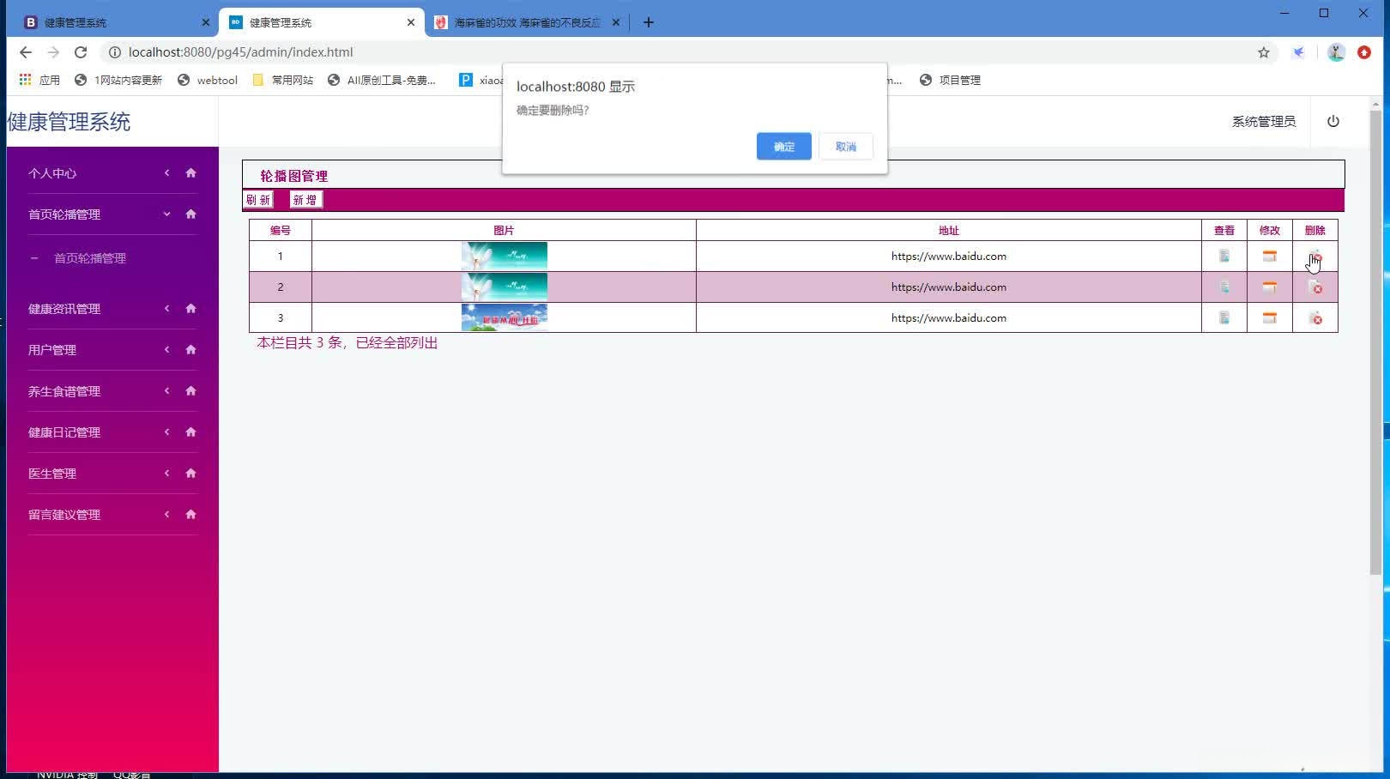Click the delete icon for row 2
1390x779 pixels.
click(x=1315, y=287)
